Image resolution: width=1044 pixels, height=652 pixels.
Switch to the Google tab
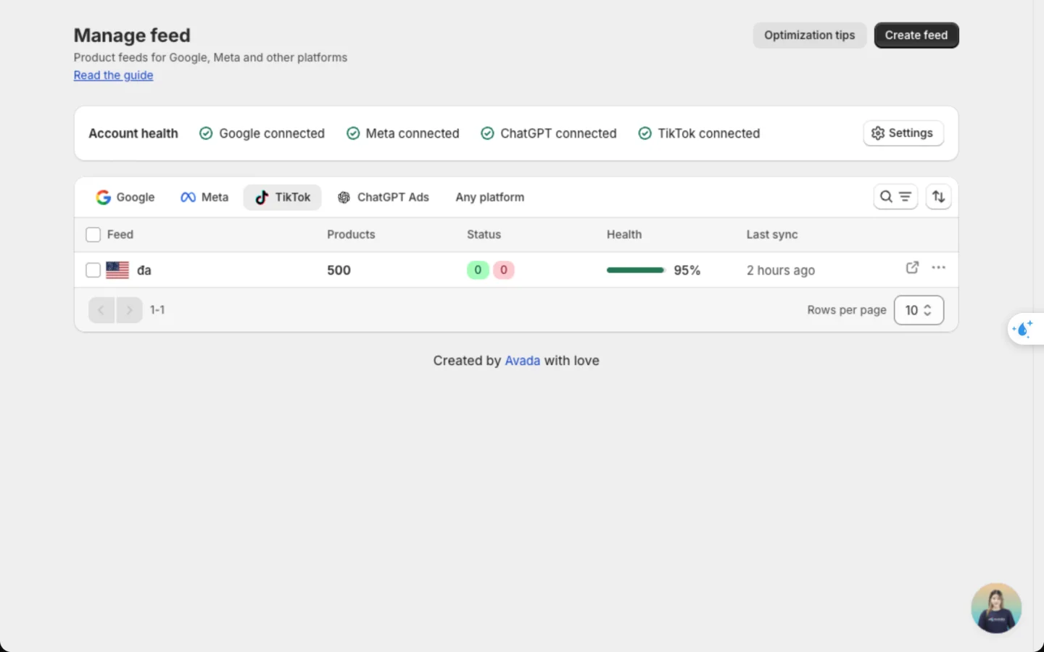pos(125,197)
